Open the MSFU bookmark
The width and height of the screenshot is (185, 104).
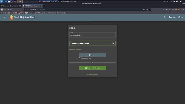click(x=21, y=13)
